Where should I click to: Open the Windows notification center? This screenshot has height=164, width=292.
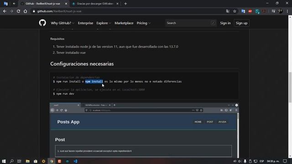point(285,161)
